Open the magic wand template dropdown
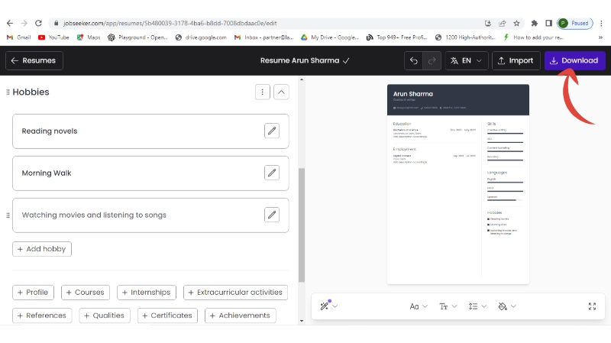This screenshot has height=343, width=611. tap(328, 306)
